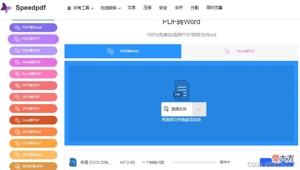Open the WEBP转JPG tool button
The image size is (300, 170).
pyautogui.click(x=33, y=166)
